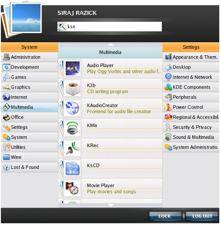The width and height of the screenshot is (221, 225).
Task: Click the Appearance & Themes icon
Action: [168, 57]
